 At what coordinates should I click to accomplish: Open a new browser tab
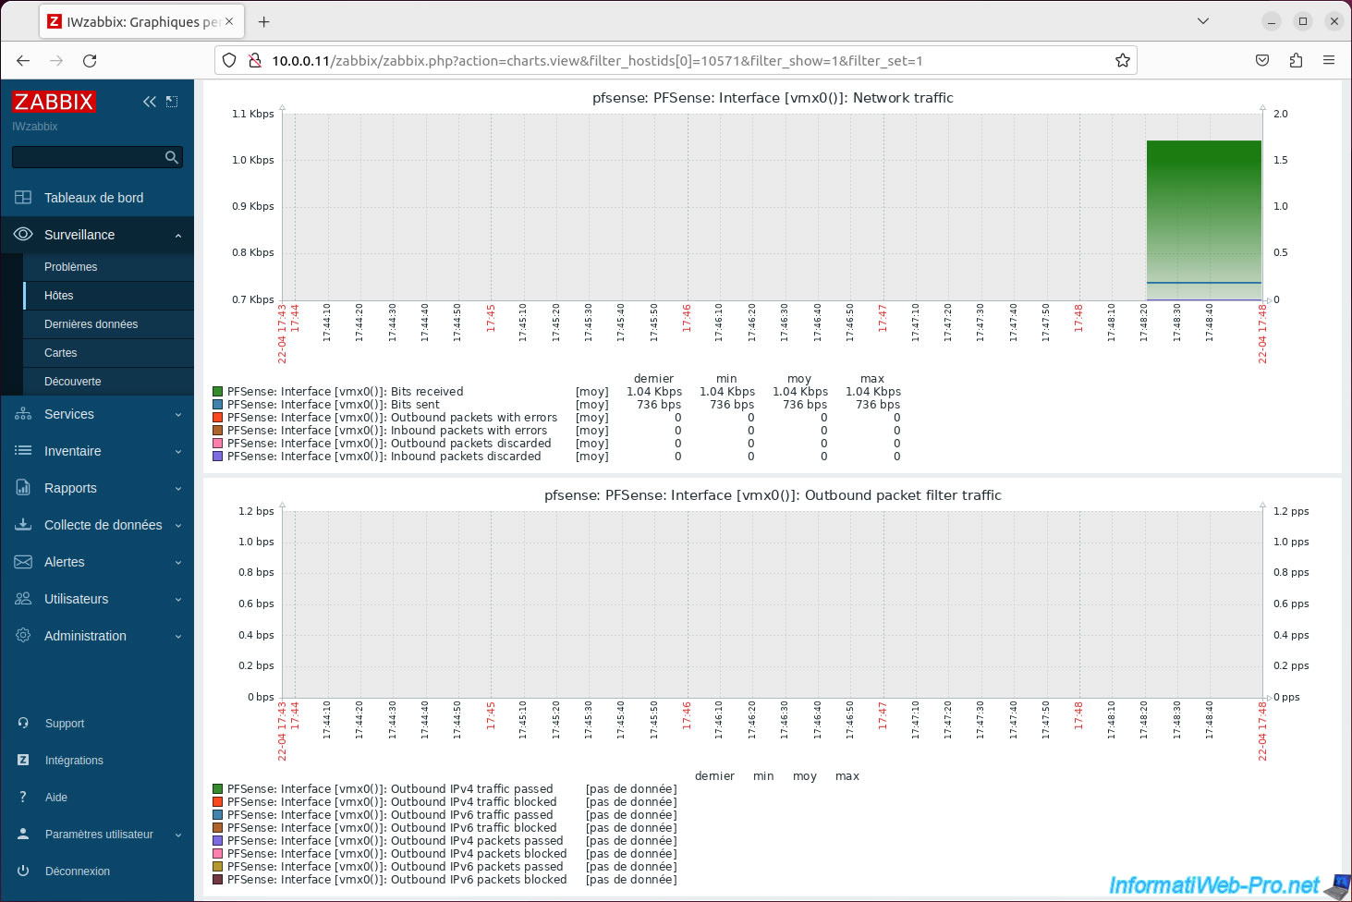point(264,21)
